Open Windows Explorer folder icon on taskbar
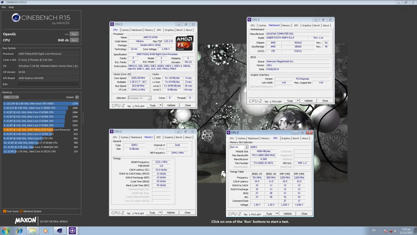The image size is (417, 235). coord(33,230)
